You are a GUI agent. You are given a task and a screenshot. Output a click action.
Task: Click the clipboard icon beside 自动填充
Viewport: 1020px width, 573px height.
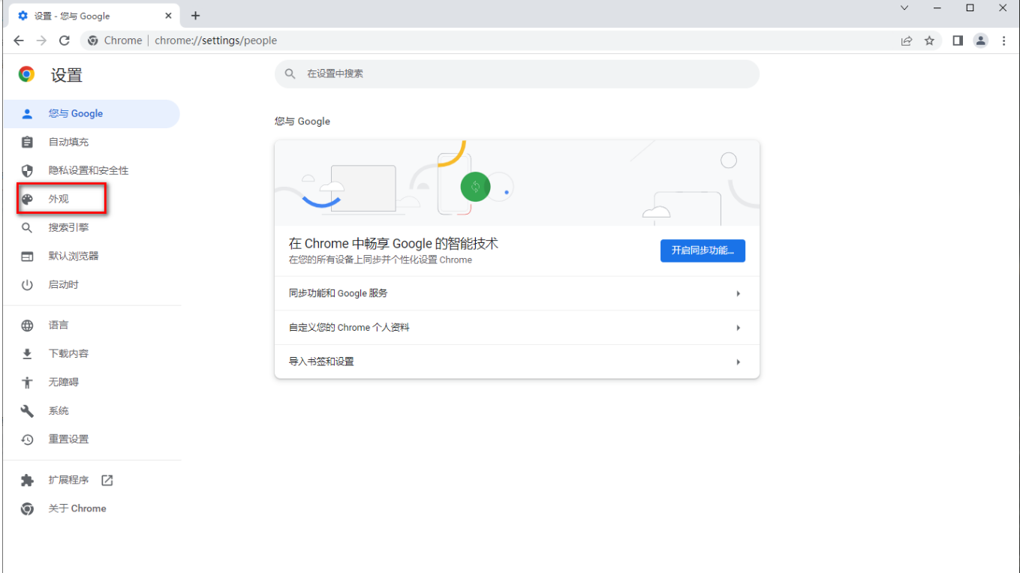point(27,142)
